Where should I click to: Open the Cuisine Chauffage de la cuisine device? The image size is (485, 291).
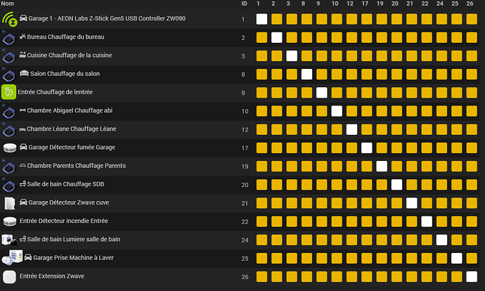click(69, 55)
